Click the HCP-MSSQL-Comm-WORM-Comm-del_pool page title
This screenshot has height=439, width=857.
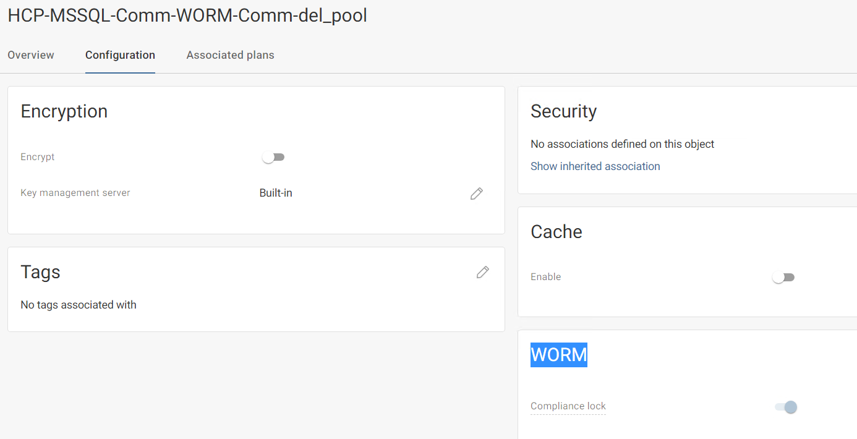[x=187, y=16]
